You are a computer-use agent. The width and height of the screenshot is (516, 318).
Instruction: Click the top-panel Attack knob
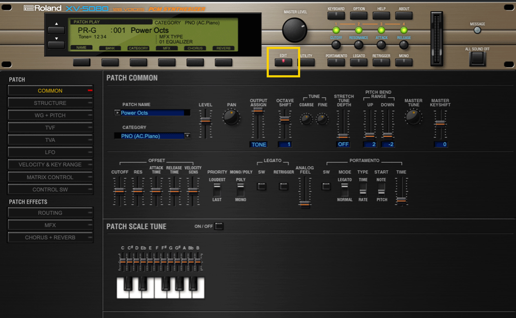[x=381, y=45]
